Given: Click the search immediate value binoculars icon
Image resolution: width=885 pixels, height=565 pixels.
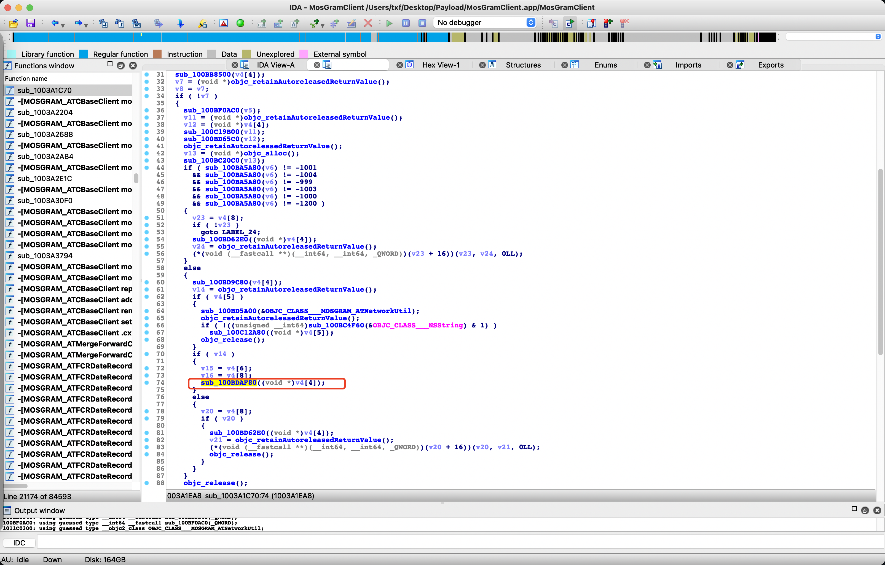Looking at the screenshot, I should pos(103,23).
